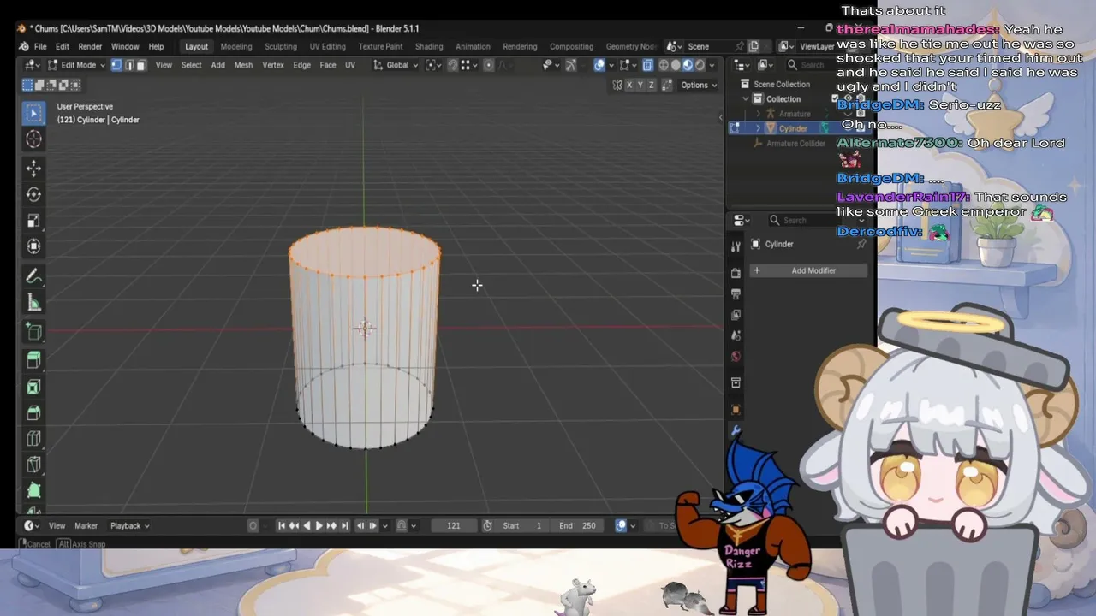Viewport: 1096px width, 616px height.
Task: Switch to the UV Editing workspace tab
Action: click(328, 46)
